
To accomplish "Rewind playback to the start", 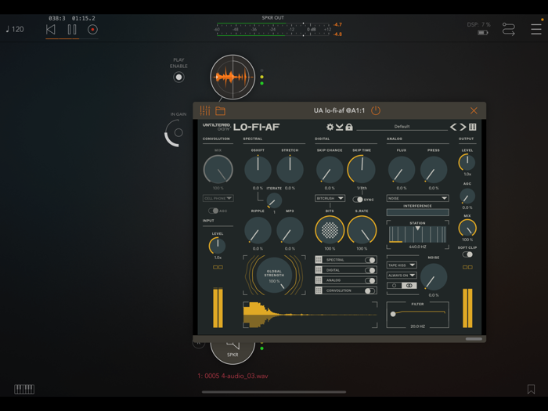I will [51, 30].
